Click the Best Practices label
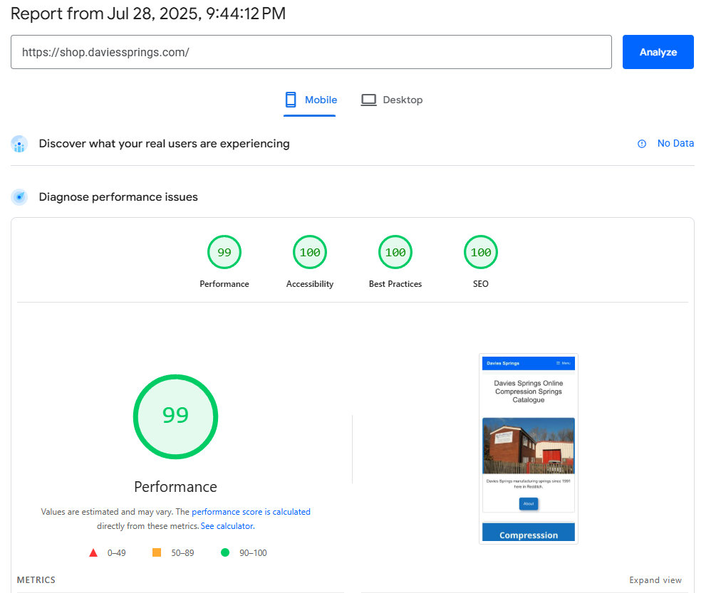 [x=395, y=284]
